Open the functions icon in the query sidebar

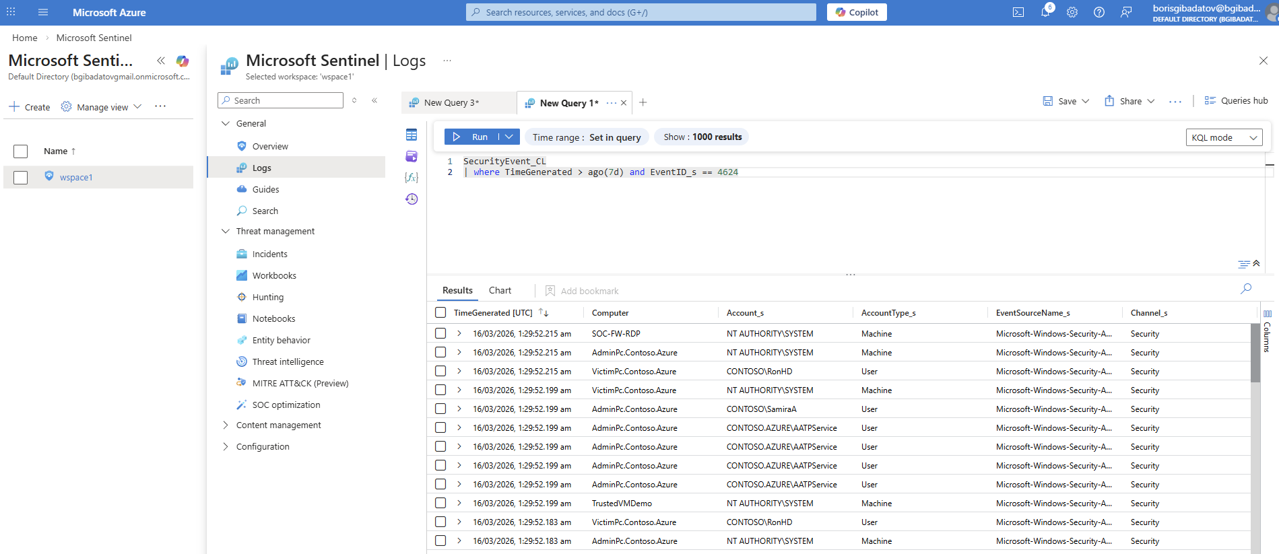(412, 178)
